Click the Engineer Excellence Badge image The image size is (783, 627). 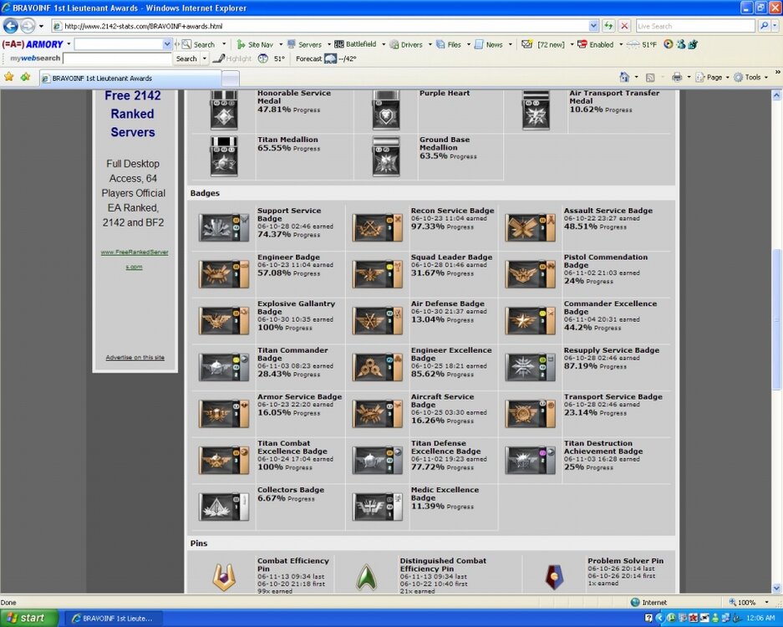[x=377, y=367]
